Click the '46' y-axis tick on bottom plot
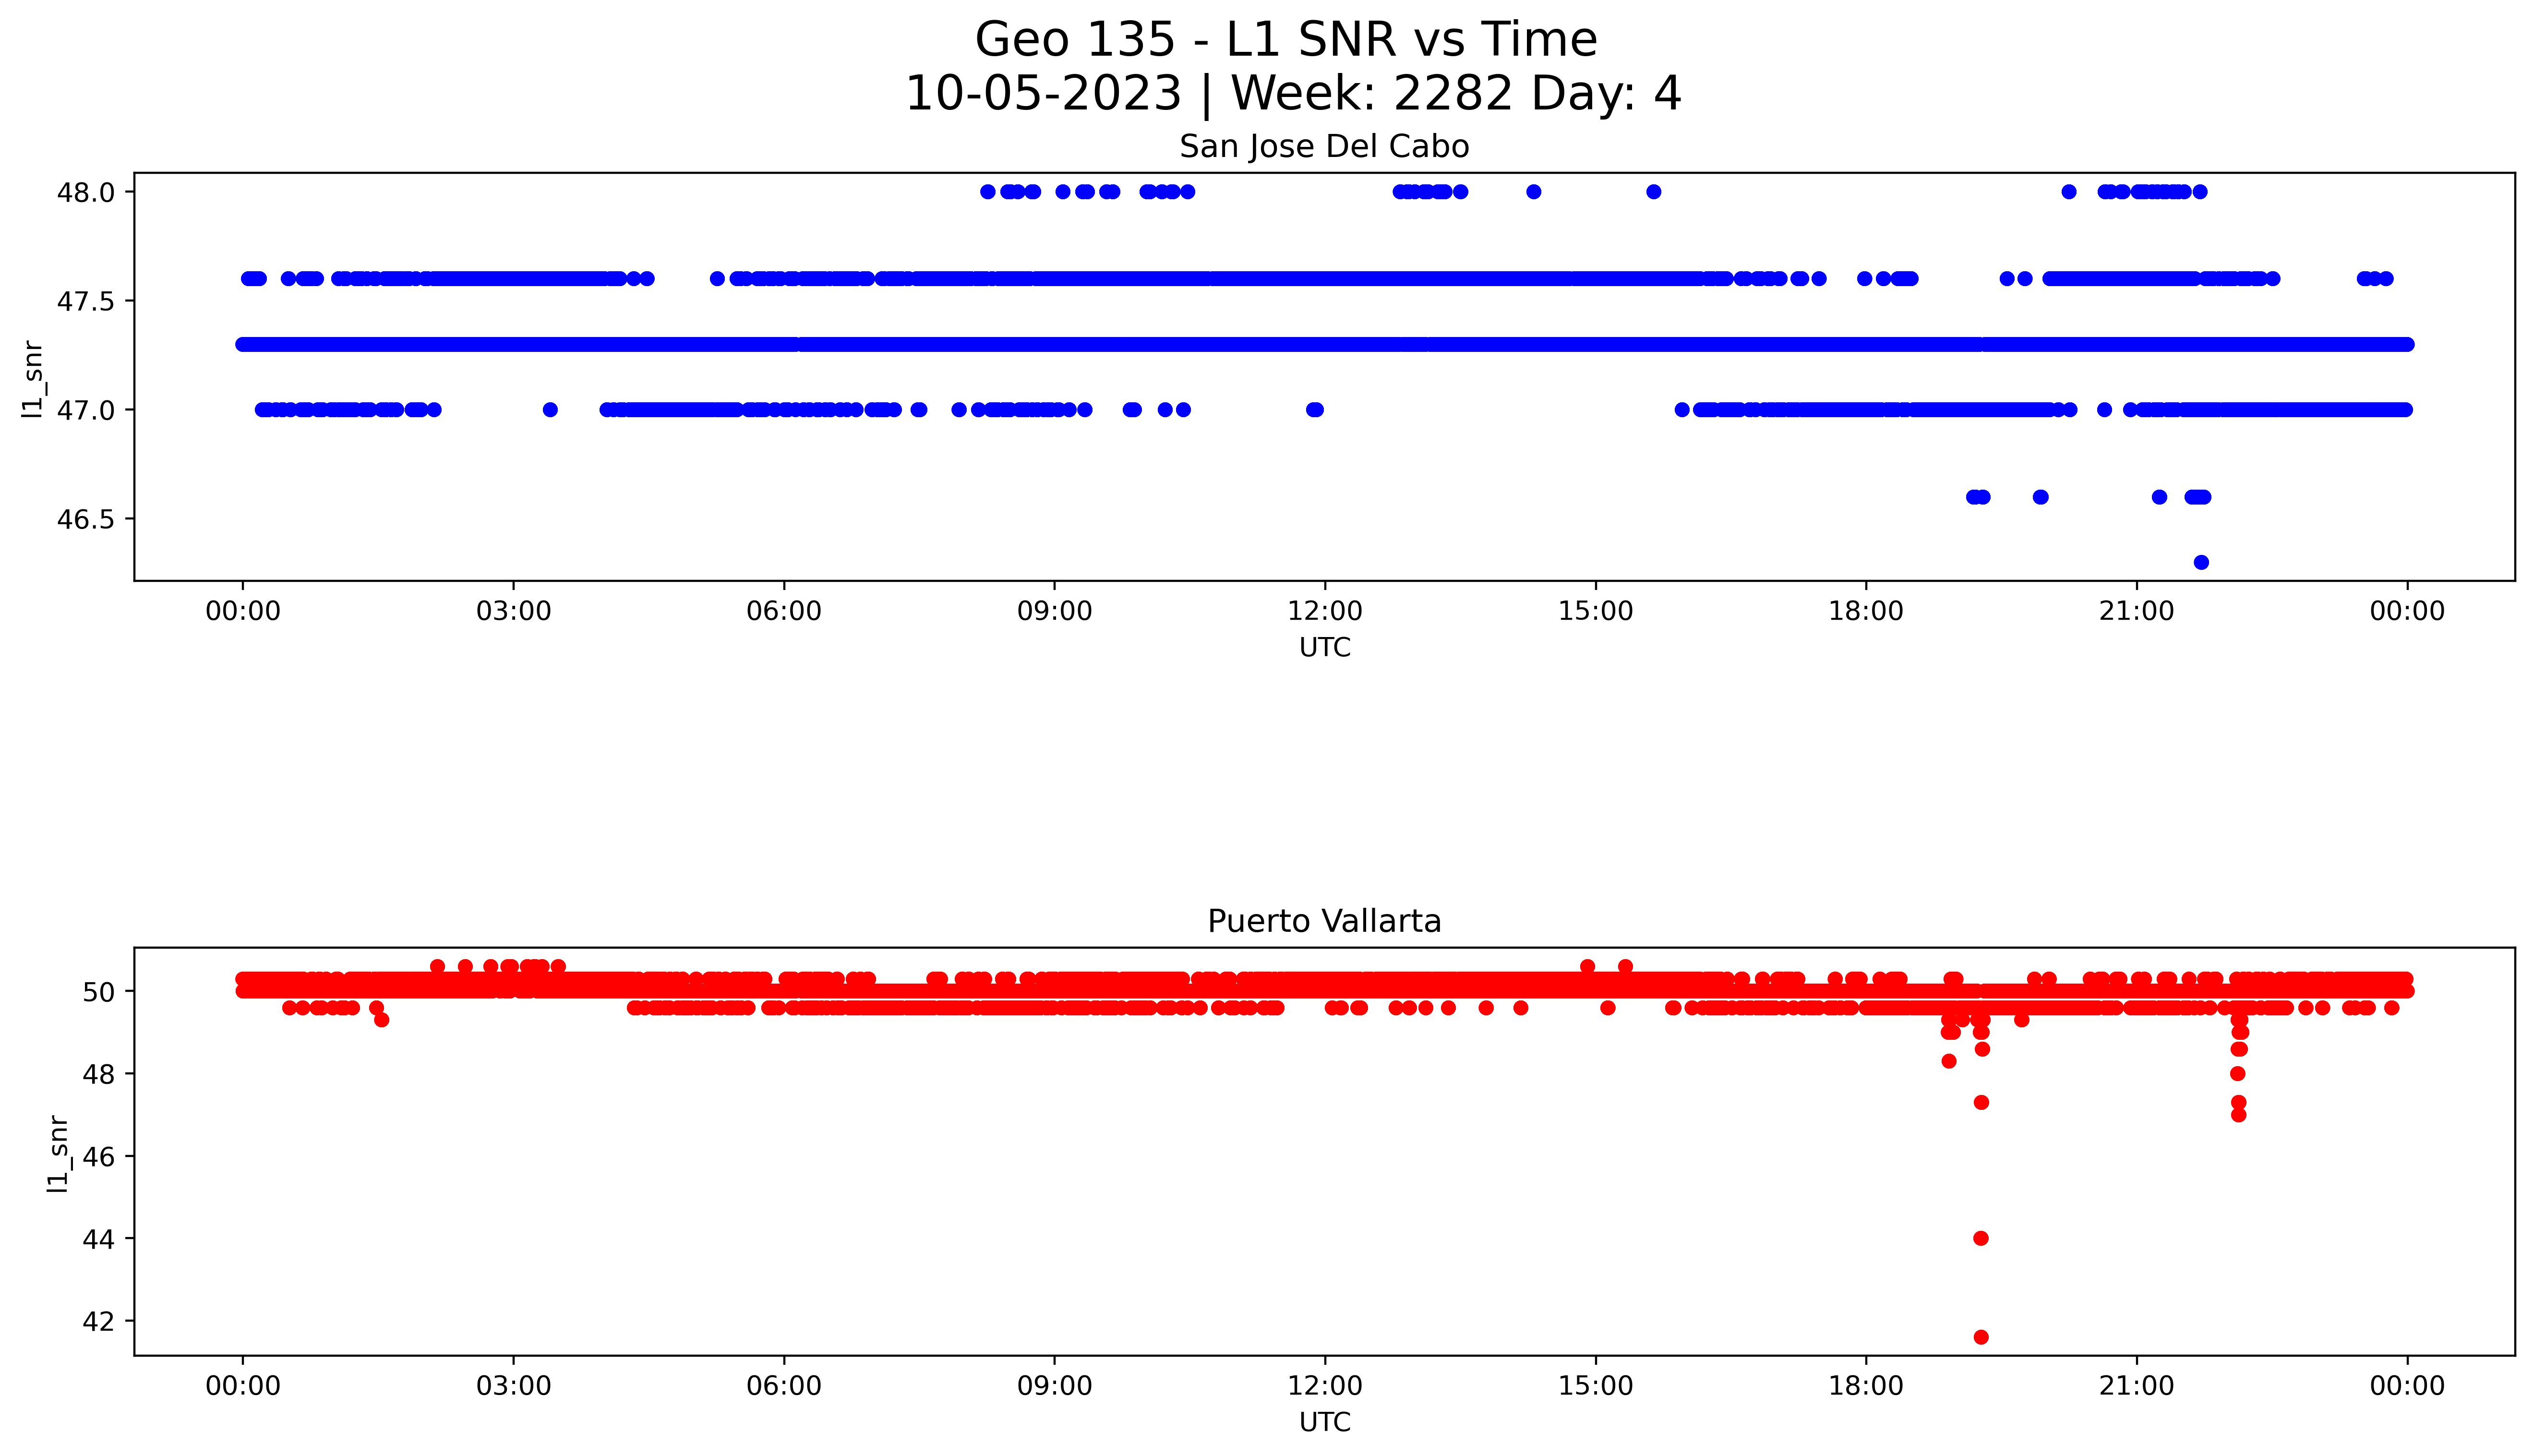 (100, 1157)
